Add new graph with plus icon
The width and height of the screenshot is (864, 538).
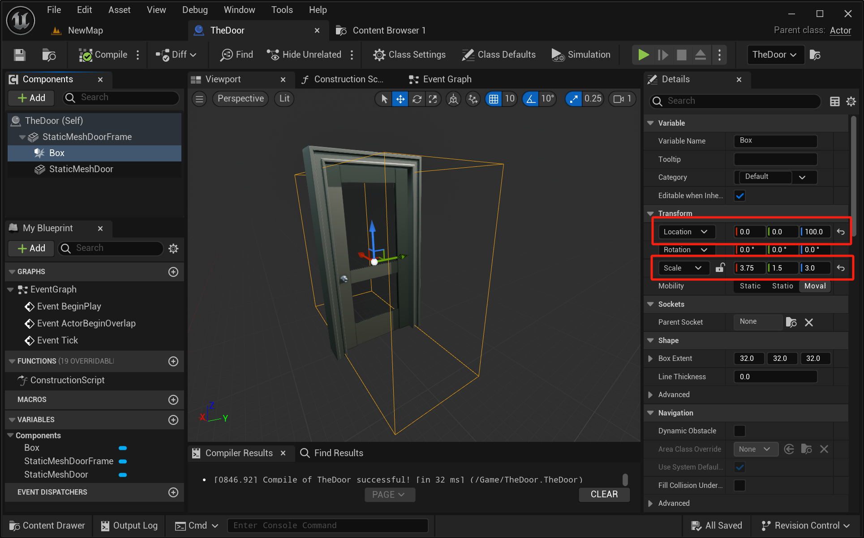point(173,272)
